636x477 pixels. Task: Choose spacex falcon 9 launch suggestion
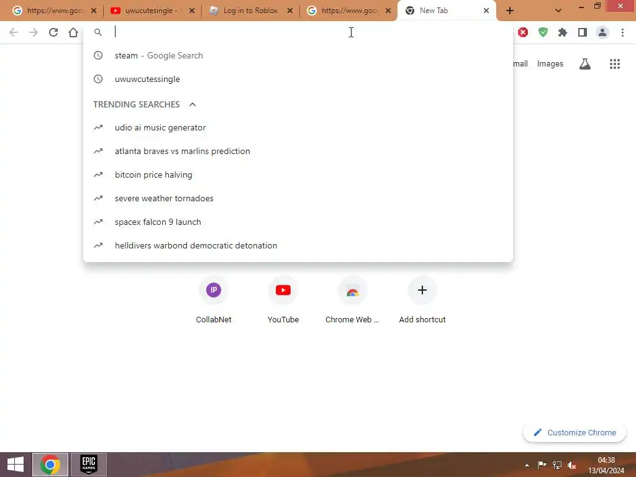[x=298, y=222]
